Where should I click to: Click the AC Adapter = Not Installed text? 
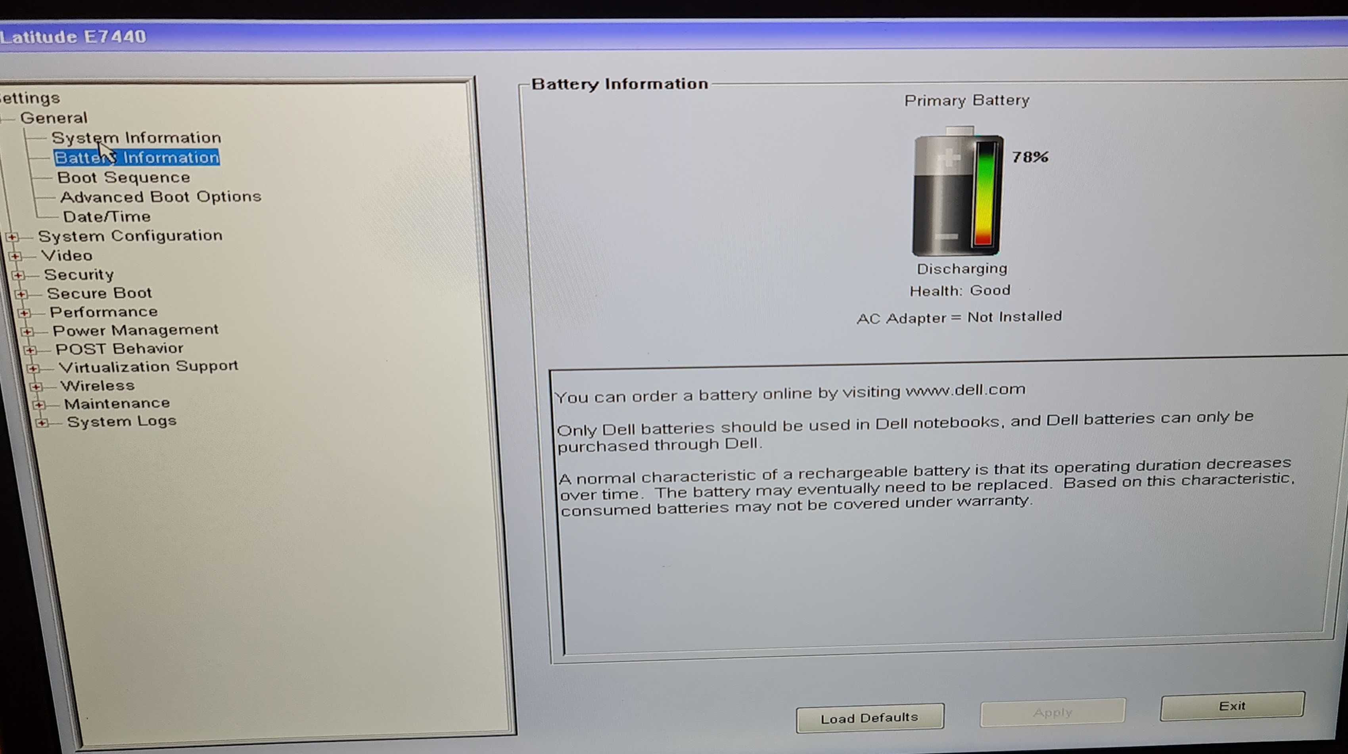click(959, 317)
